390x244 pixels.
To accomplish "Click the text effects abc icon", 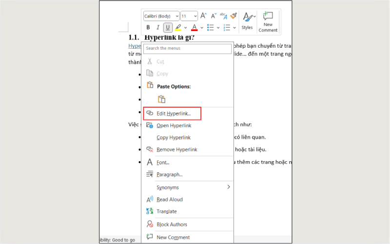I will pos(224,16).
